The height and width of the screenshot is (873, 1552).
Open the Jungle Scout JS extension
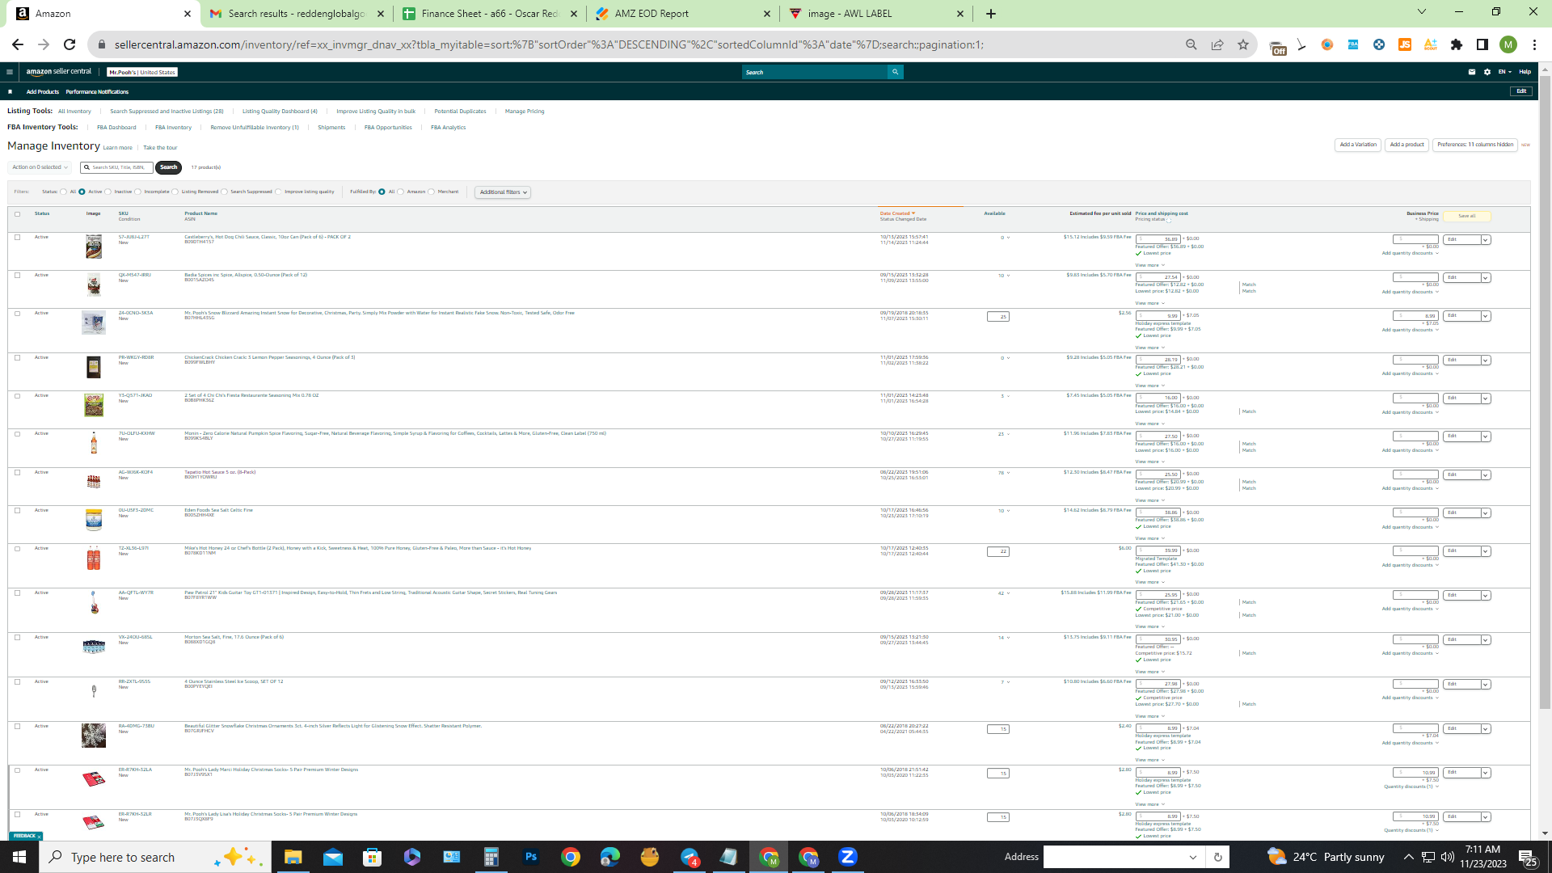point(1405,44)
